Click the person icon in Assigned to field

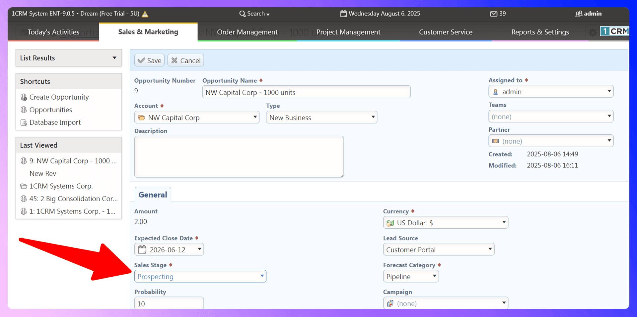pyautogui.click(x=495, y=92)
